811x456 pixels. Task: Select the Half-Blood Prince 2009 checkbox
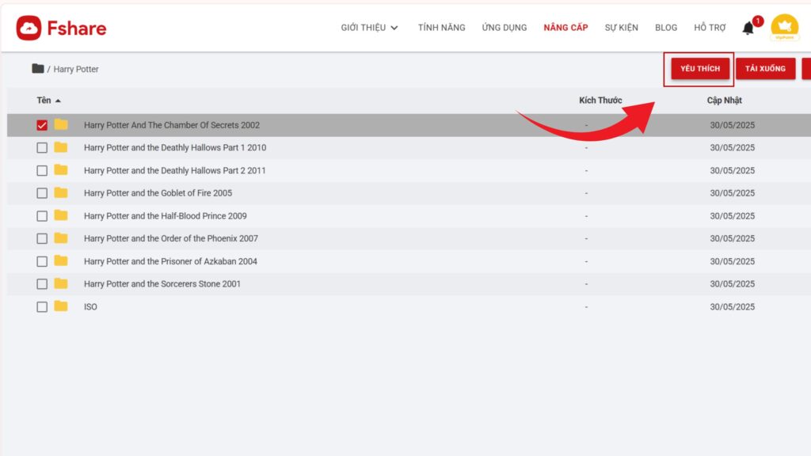click(x=42, y=216)
